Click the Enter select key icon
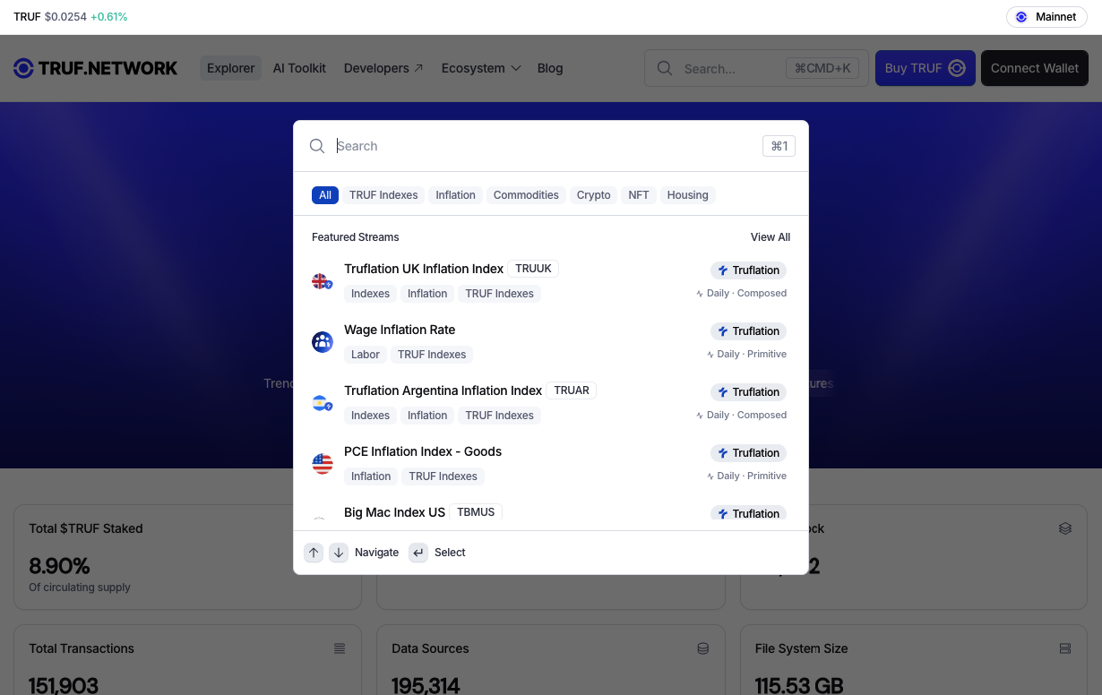 (x=418, y=553)
